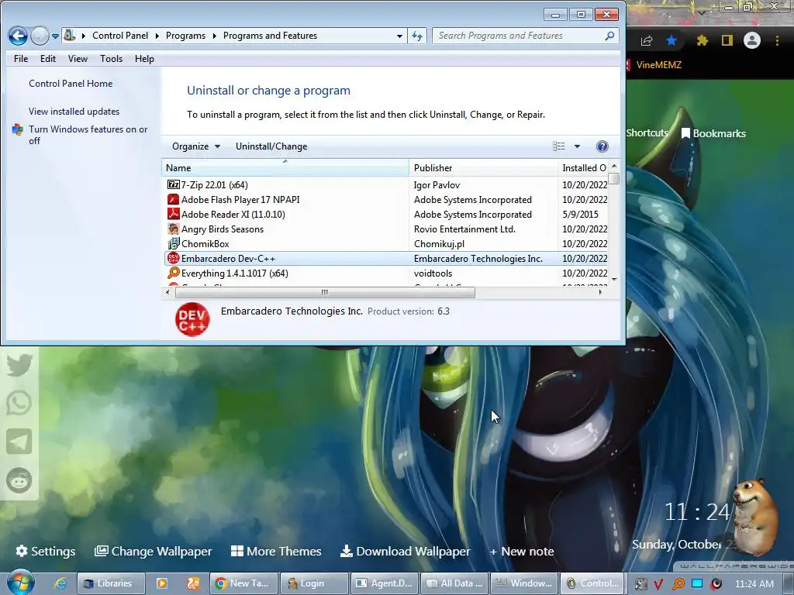Screen dimensions: 794x595
Task: Click the Uninstall/Change button
Action: coord(271,146)
